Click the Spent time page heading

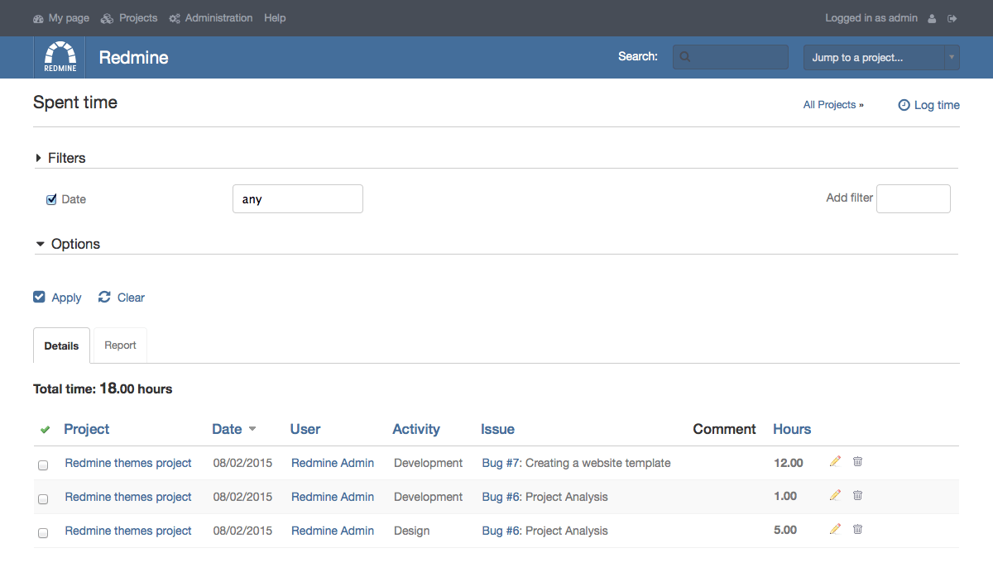pyautogui.click(x=75, y=102)
